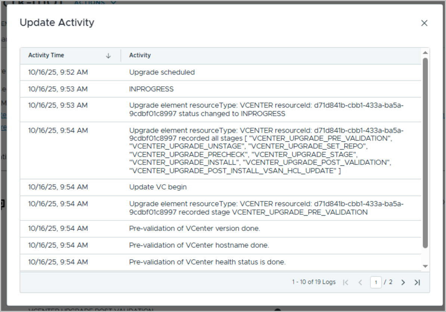The height and width of the screenshot is (312, 446).
Task: Click the Activity column header
Action: click(x=140, y=55)
